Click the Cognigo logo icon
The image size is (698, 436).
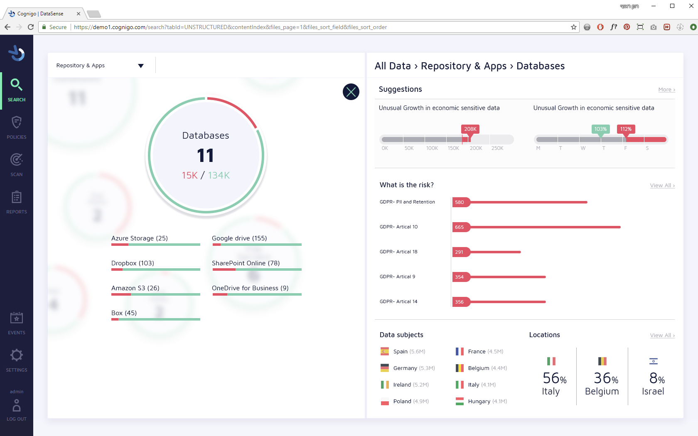[17, 53]
